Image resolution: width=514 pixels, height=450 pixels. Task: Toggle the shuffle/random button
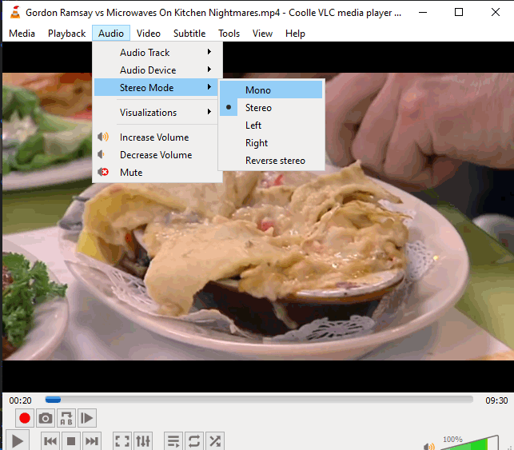(214, 440)
